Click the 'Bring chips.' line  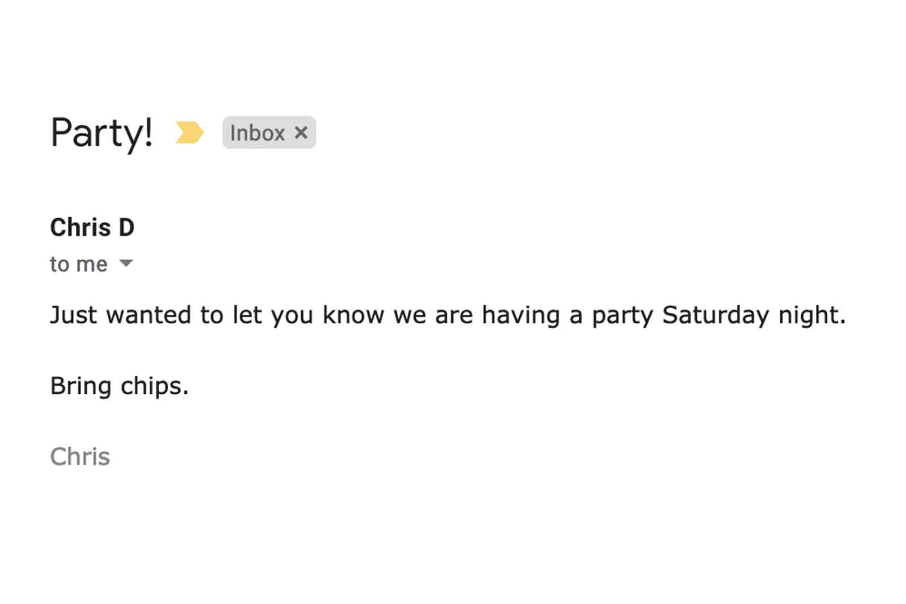pyautogui.click(x=119, y=387)
